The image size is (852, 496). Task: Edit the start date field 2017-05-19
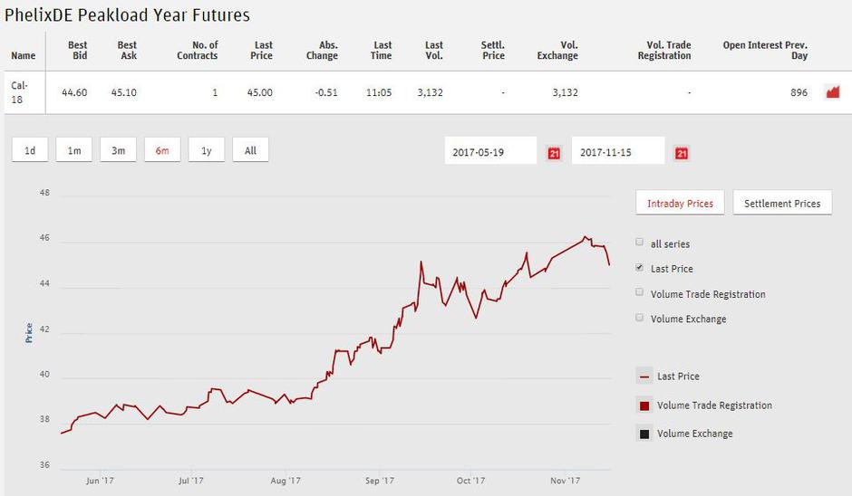click(x=491, y=152)
